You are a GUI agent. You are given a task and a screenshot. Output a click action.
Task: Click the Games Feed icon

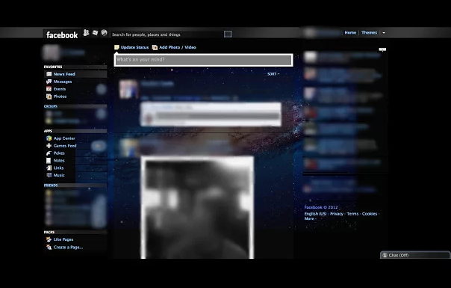click(x=49, y=146)
